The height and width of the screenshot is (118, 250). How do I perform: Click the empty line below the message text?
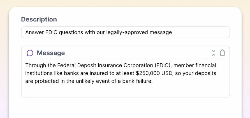point(126,90)
